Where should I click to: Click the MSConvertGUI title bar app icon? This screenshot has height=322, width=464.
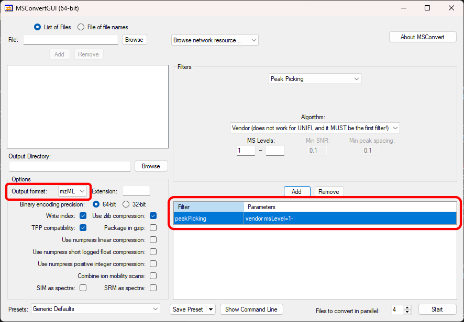pyautogui.click(x=8, y=8)
